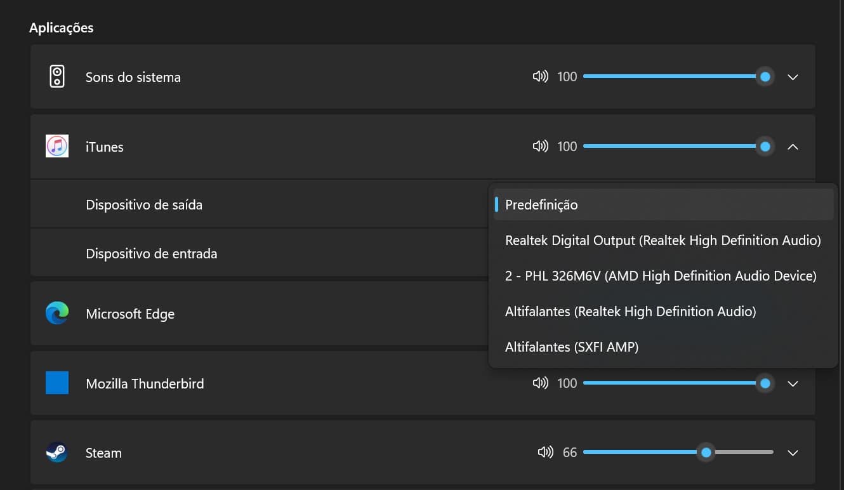Image resolution: width=844 pixels, height=490 pixels.
Task: Select 2 - PHL 326M6V audio device
Action: point(661,276)
